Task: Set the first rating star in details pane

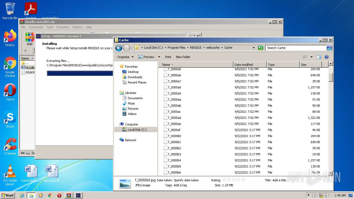Action: [225, 180]
